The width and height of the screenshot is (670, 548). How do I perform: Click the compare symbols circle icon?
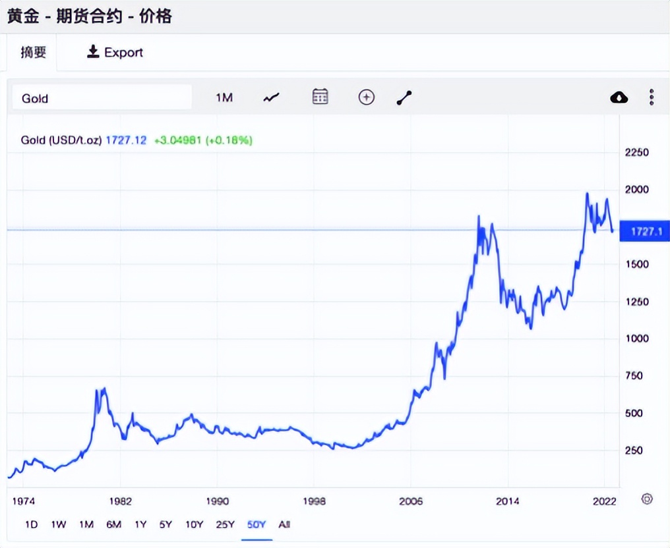pyautogui.click(x=366, y=97)
